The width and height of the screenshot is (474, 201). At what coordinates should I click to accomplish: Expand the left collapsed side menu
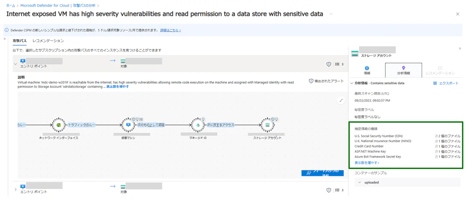(x=5, y=39)
